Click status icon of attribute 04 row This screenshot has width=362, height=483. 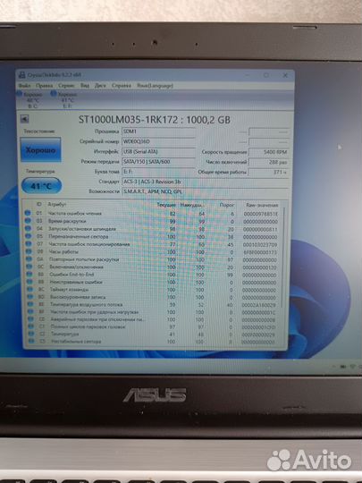[28, 228]
